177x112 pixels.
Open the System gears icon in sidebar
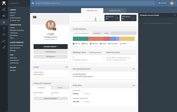(x=4, y=10)
